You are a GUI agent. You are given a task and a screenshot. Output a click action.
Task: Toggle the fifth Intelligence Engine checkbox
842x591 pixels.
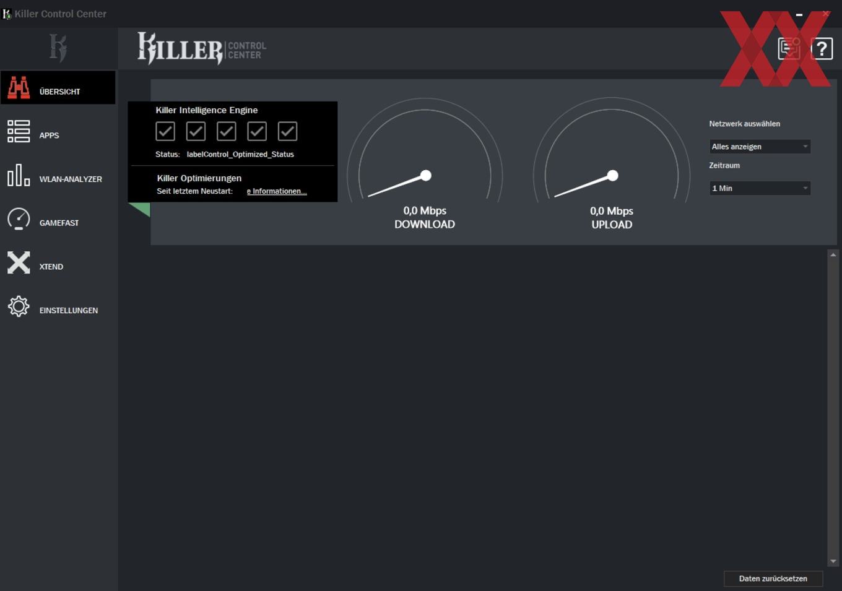pos(287,131)
